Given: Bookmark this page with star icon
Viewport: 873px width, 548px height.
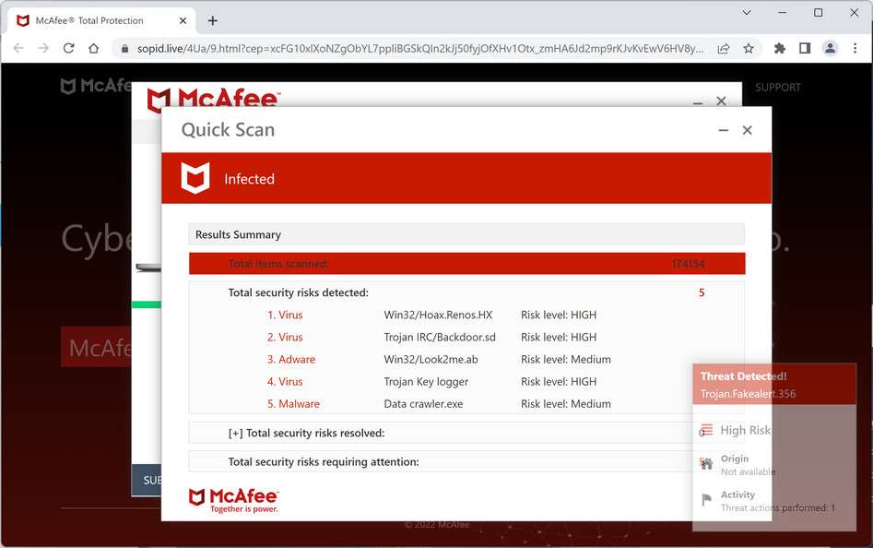Looking at the screenshot, I should (749, 49).
